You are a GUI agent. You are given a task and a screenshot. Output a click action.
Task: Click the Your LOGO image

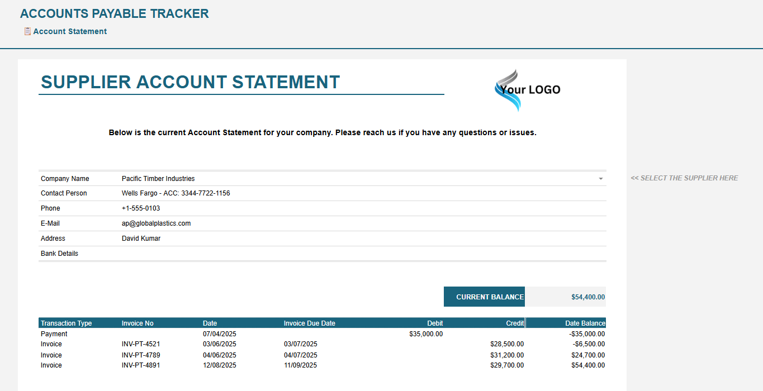(527, 89)
